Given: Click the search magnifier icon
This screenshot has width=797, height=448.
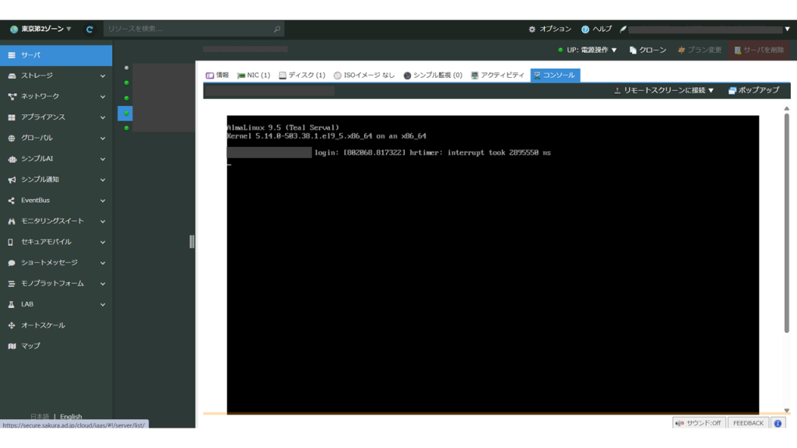Looking at the screenshot, I should [x=277, y=29].
